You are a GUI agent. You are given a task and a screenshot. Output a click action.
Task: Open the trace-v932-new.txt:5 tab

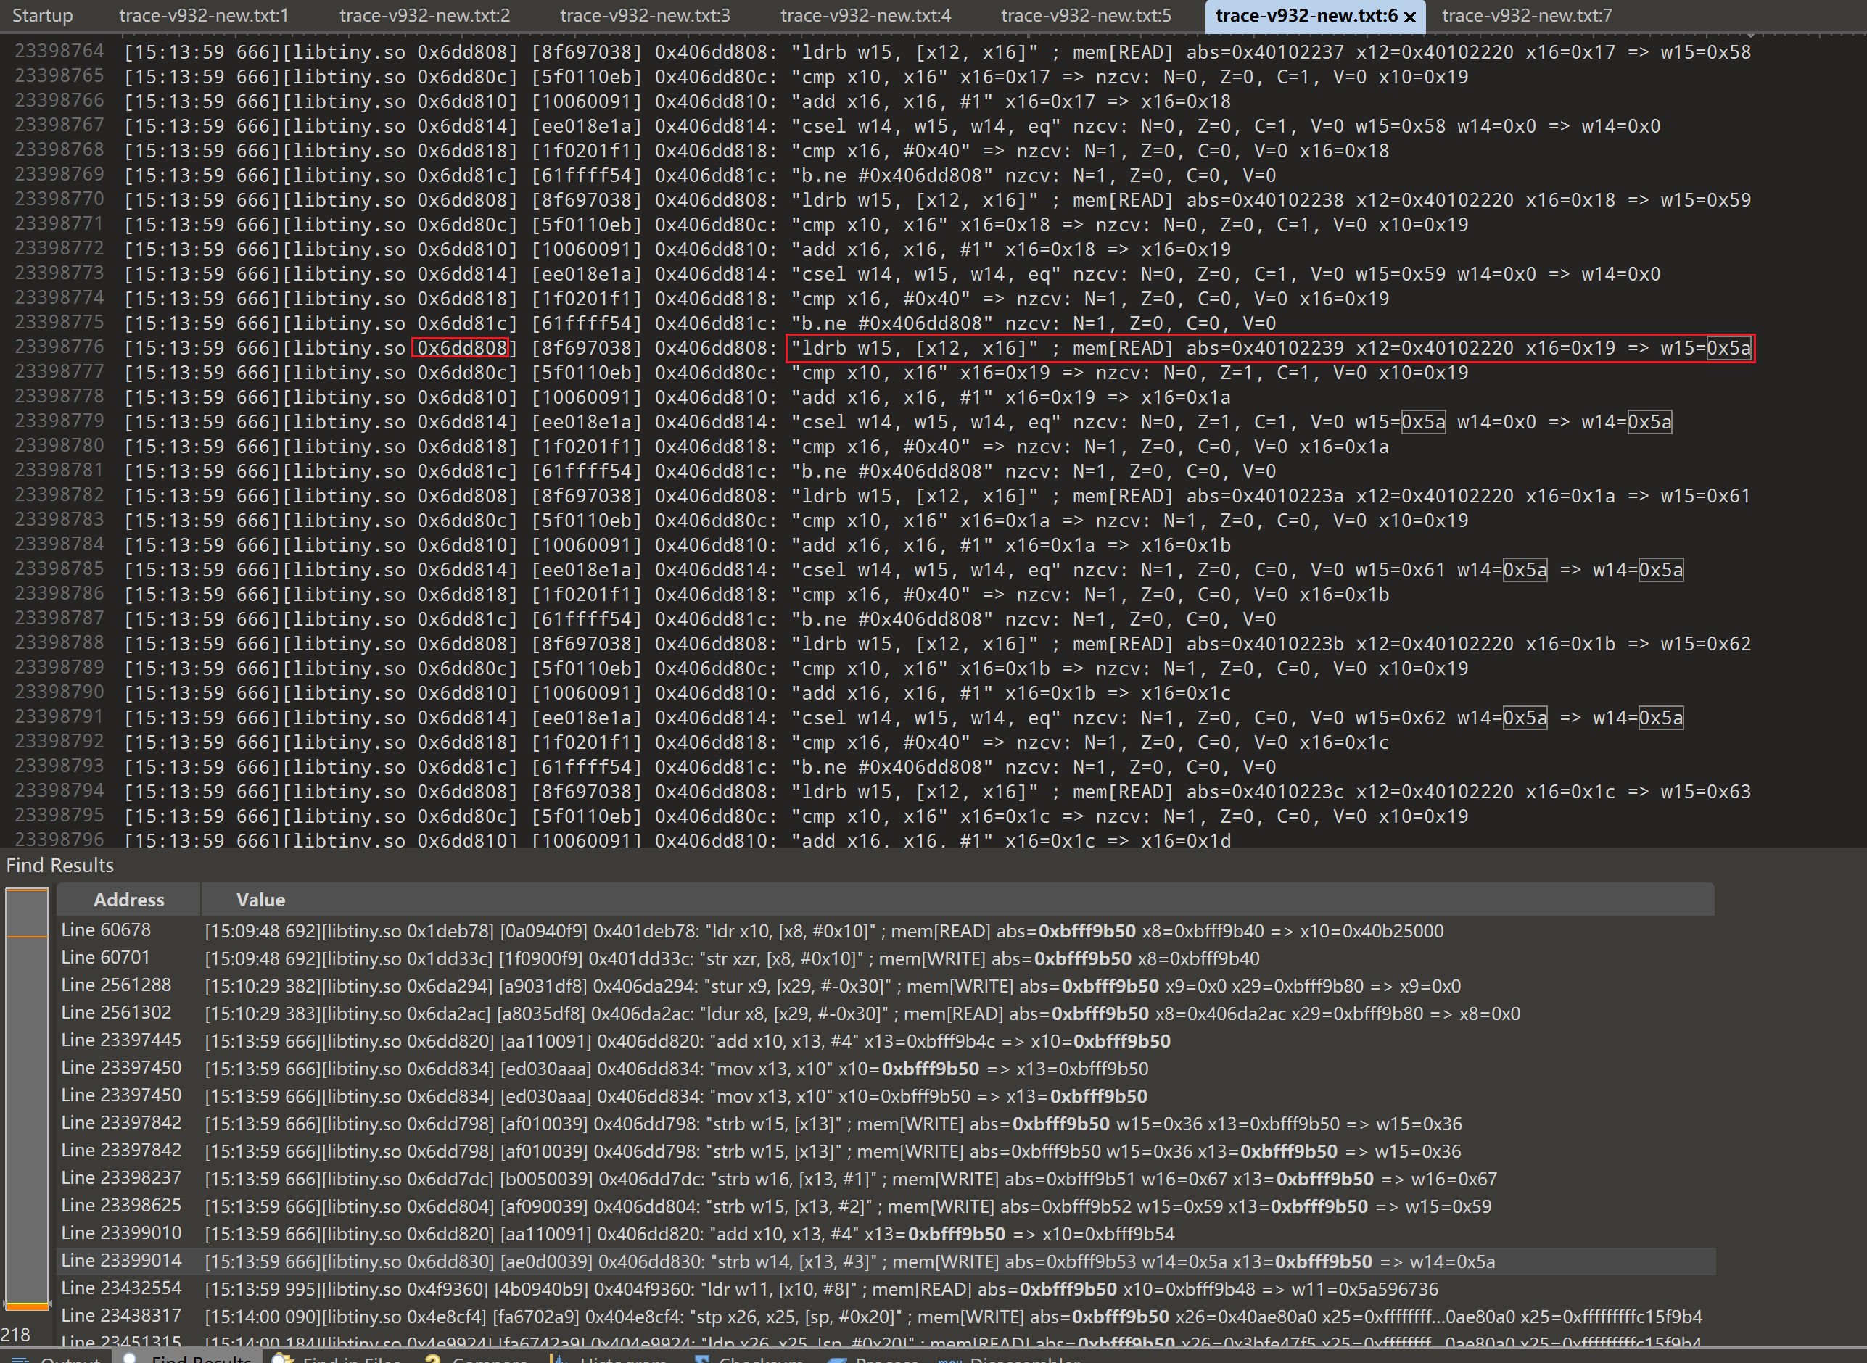tap(1085, 16)
